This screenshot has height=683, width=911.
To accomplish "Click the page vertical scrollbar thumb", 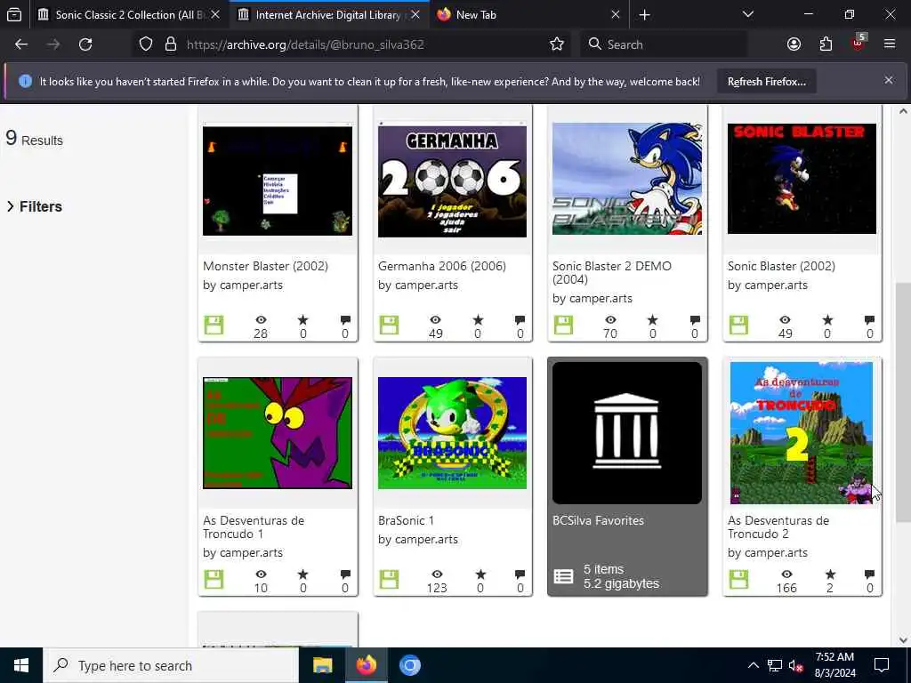I will coord(902,401).
